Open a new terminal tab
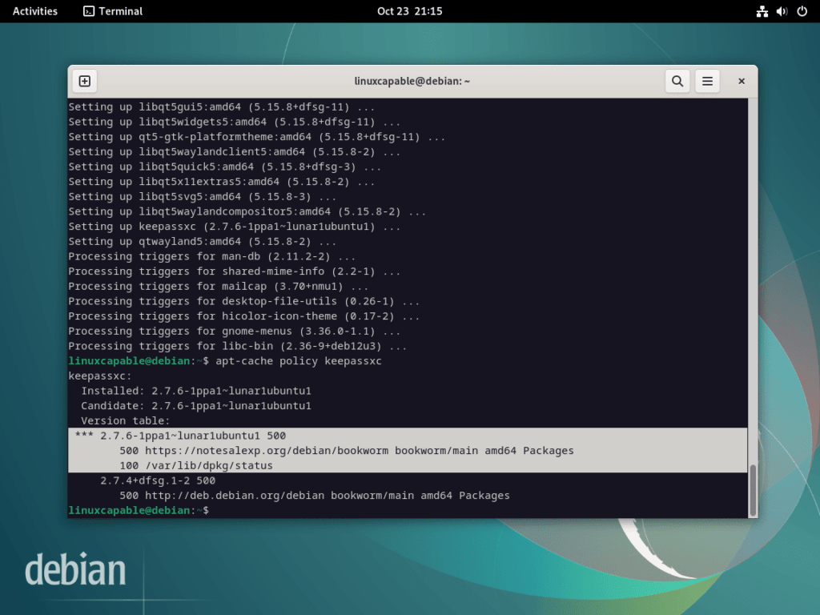The height and width of the screenshot is (615, 820). click(x=85, y=81)
